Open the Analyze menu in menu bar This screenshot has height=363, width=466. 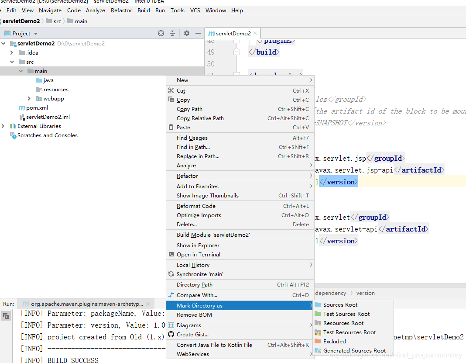tap(96, 10)
